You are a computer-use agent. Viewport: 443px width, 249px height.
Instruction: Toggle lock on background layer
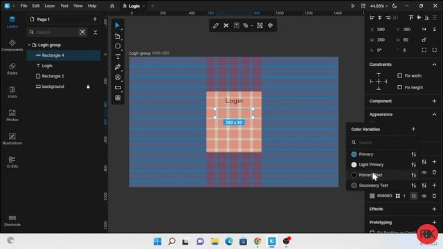88,86
